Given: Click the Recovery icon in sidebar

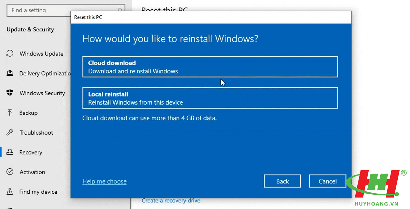Looking at the screenshot, I should pyautogui.click(x=10, y=152).
